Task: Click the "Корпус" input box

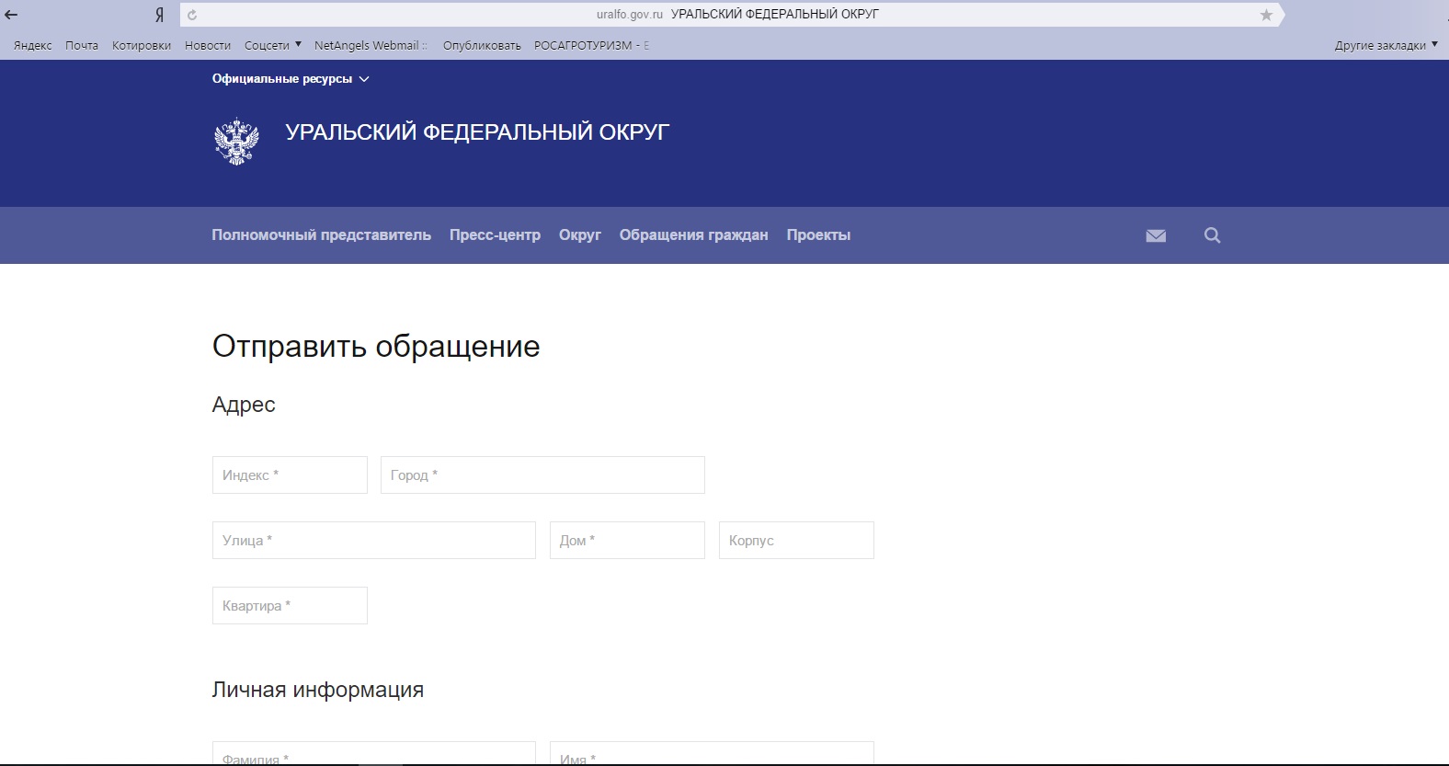Action: pyautogui.click(x=796, y=541)
